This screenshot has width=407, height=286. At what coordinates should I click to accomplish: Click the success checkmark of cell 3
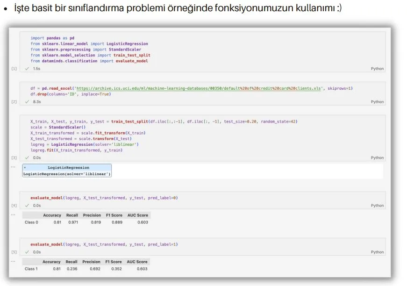(27, 158)
